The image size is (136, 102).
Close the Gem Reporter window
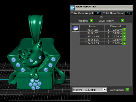(131, 8)
